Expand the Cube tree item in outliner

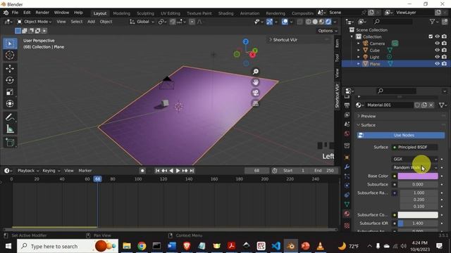(x=359, y=50)
